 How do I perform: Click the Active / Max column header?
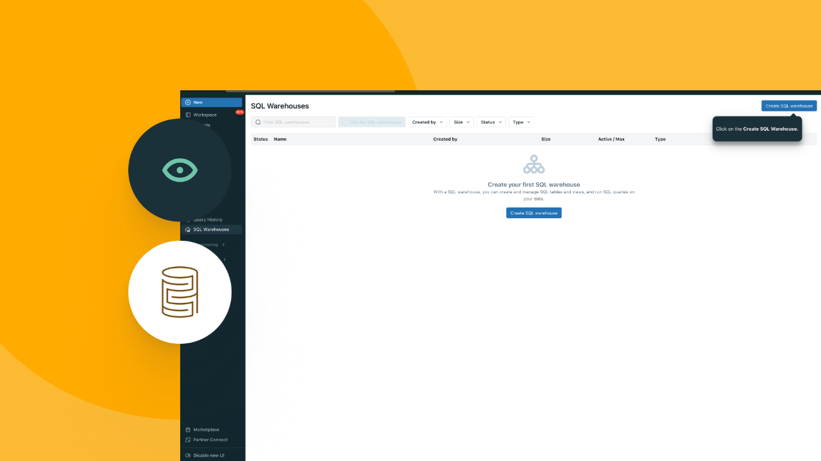611,139
